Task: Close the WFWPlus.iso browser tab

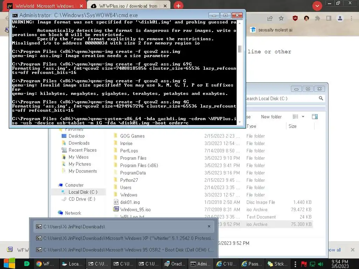Action: 165,6
